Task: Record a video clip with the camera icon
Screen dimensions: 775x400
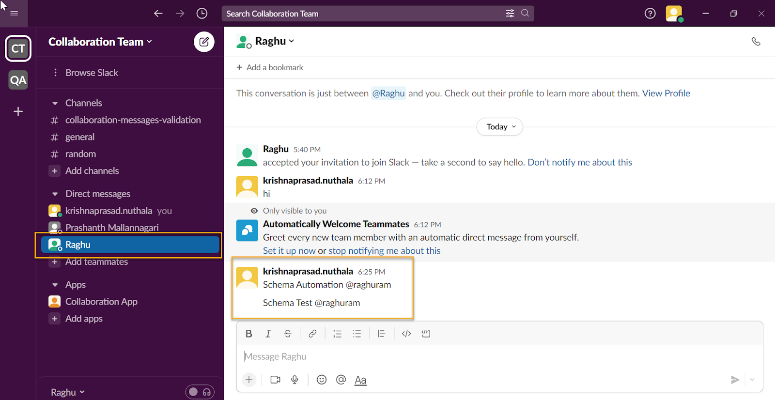Action: coord(275,380)
